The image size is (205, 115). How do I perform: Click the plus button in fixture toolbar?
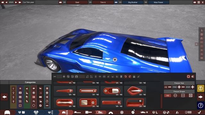64,77
